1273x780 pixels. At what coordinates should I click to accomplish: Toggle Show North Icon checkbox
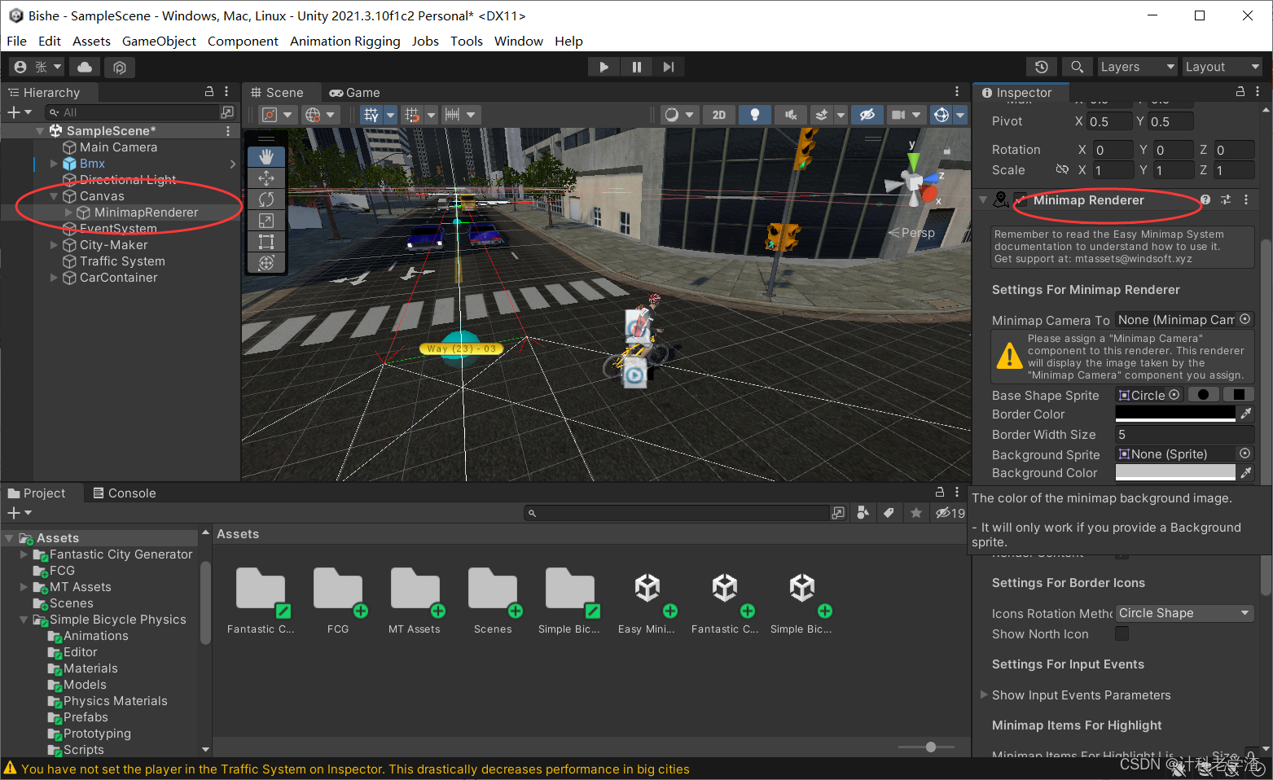click(x=1122, y=633)
